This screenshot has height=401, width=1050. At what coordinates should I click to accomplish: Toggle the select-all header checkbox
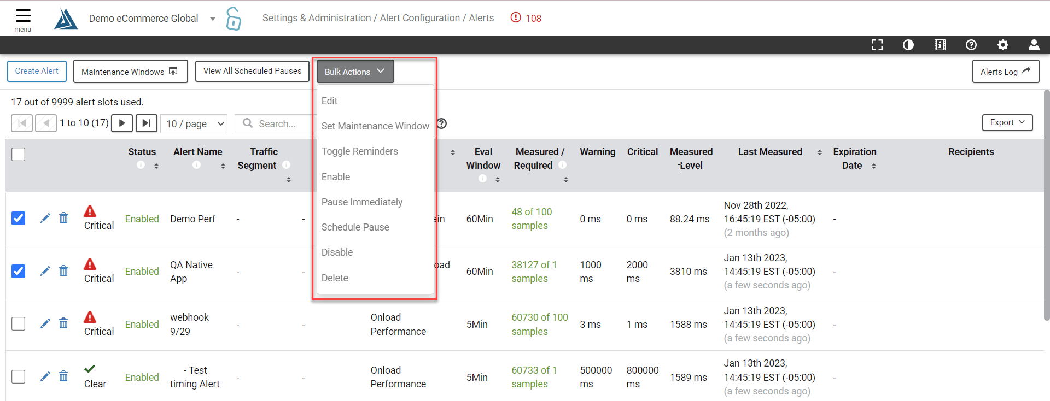pyautogui.click(x=19, y=154)
